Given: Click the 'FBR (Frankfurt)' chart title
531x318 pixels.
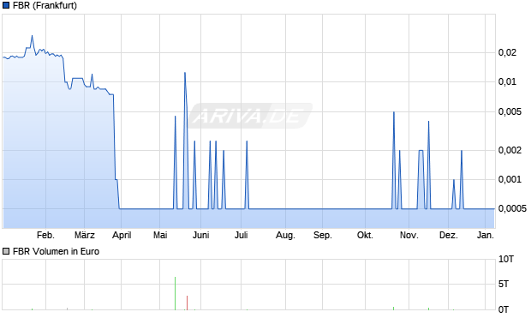Looking at the screenshot, I should (45, 5).
